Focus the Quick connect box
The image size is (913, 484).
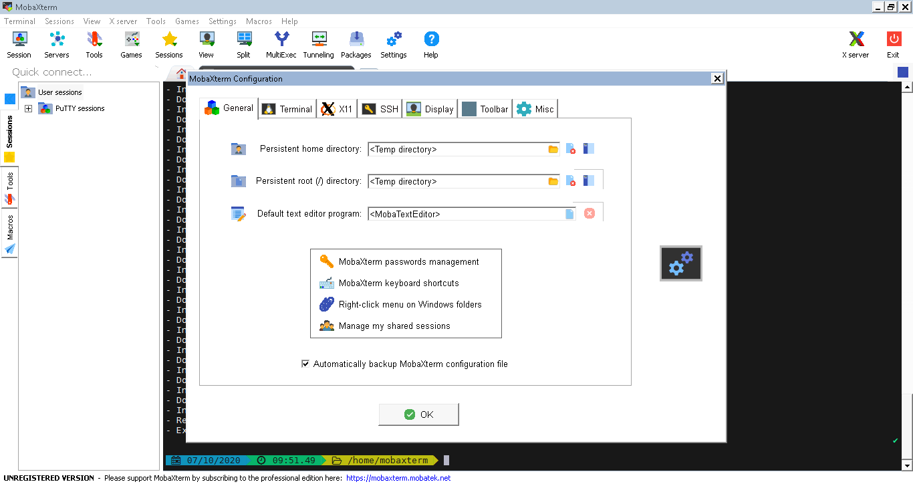click(x=80, y=72)
